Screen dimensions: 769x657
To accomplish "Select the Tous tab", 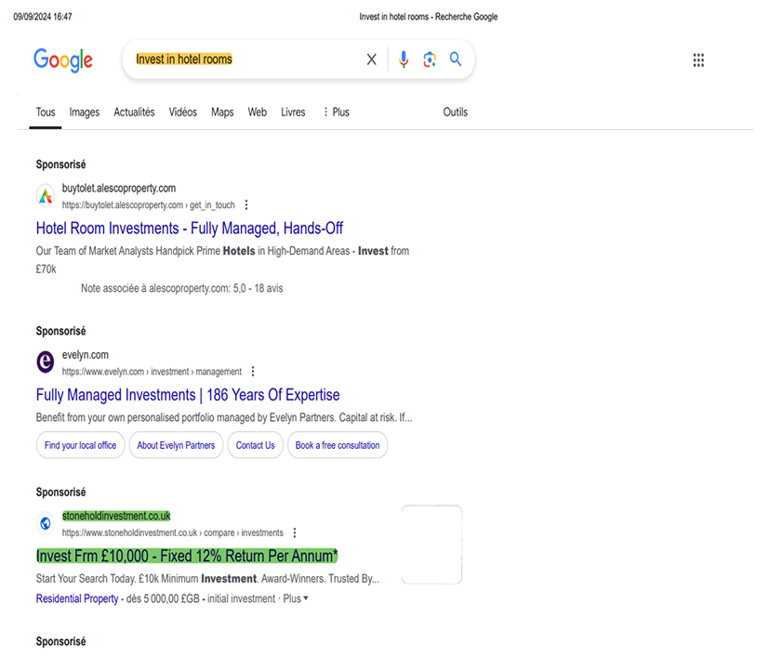I will click(x=46, y=112).
